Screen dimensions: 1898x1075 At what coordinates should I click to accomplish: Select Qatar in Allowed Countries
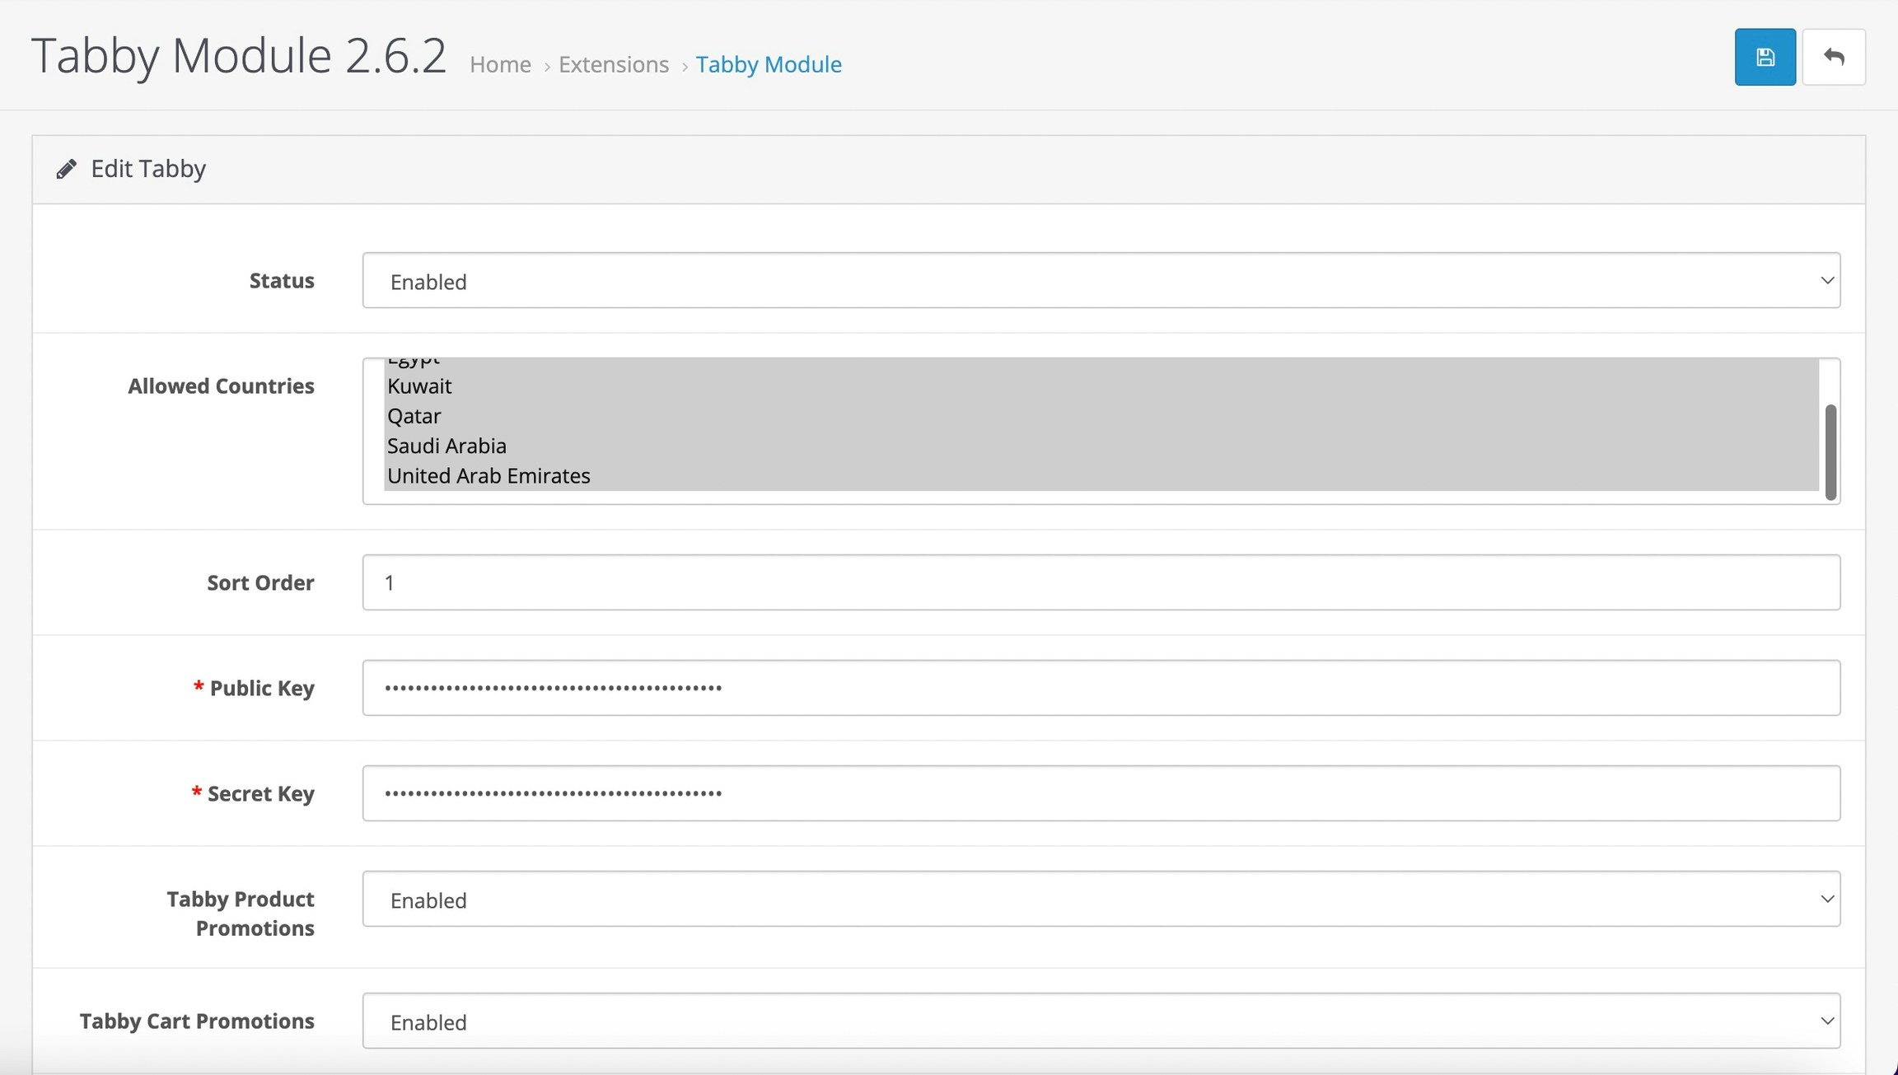coord(1101,416)
